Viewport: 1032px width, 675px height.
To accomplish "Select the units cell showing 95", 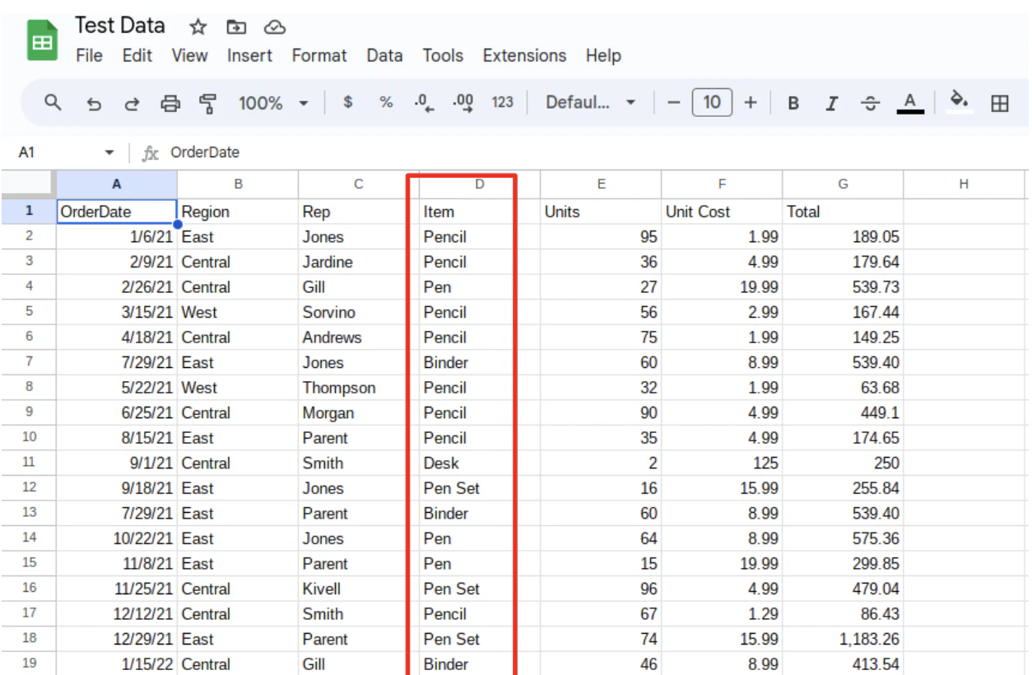I will point(601,237).
